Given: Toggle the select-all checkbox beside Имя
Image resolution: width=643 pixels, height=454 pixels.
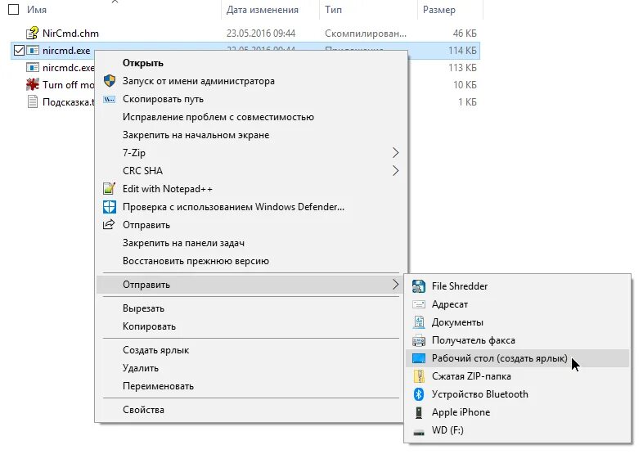Looking at the screenshot, I should (14, 10).
